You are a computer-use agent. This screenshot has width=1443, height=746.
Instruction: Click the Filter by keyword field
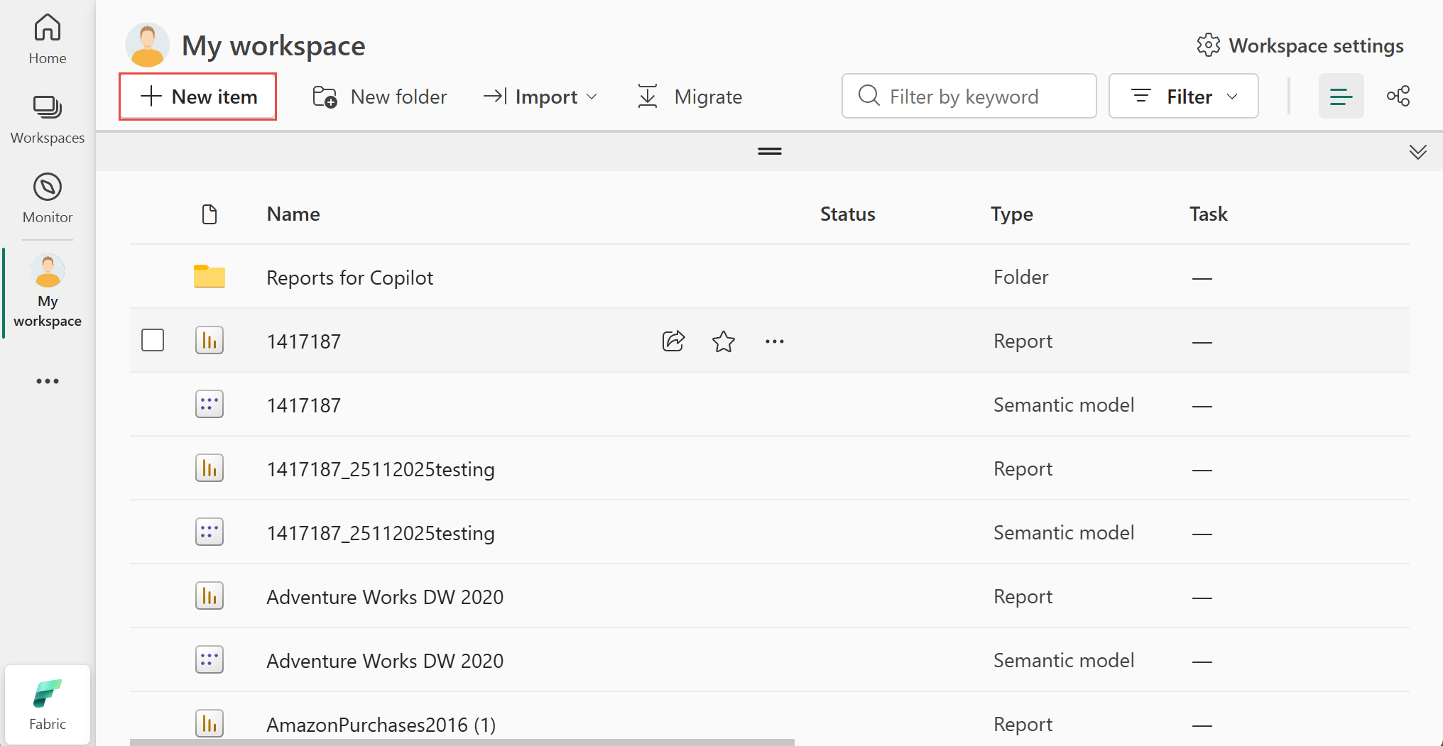coord(969,96)
